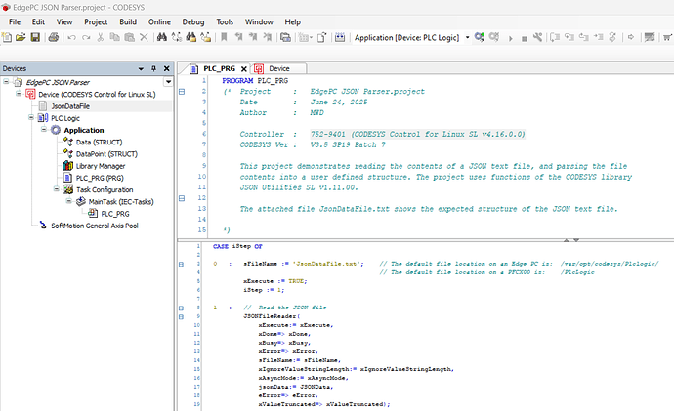Click the Cut scissors icon
Screen dimensions: 674x411
coord(101,37)
